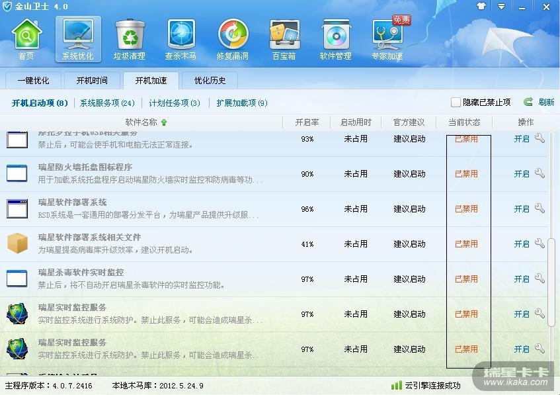Click the green refresh arrow icon

tap(528, 102)
